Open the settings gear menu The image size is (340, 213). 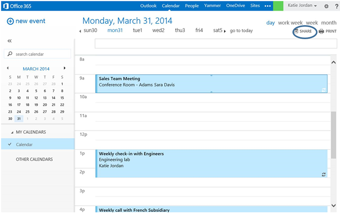326,6
